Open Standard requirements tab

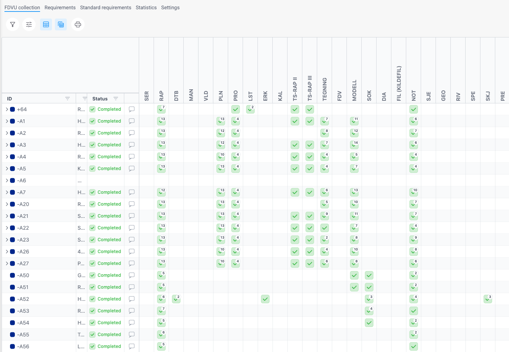(x=106, y=7)
